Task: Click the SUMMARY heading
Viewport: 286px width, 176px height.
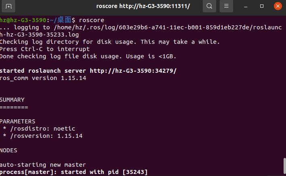Action: [12, 100]
